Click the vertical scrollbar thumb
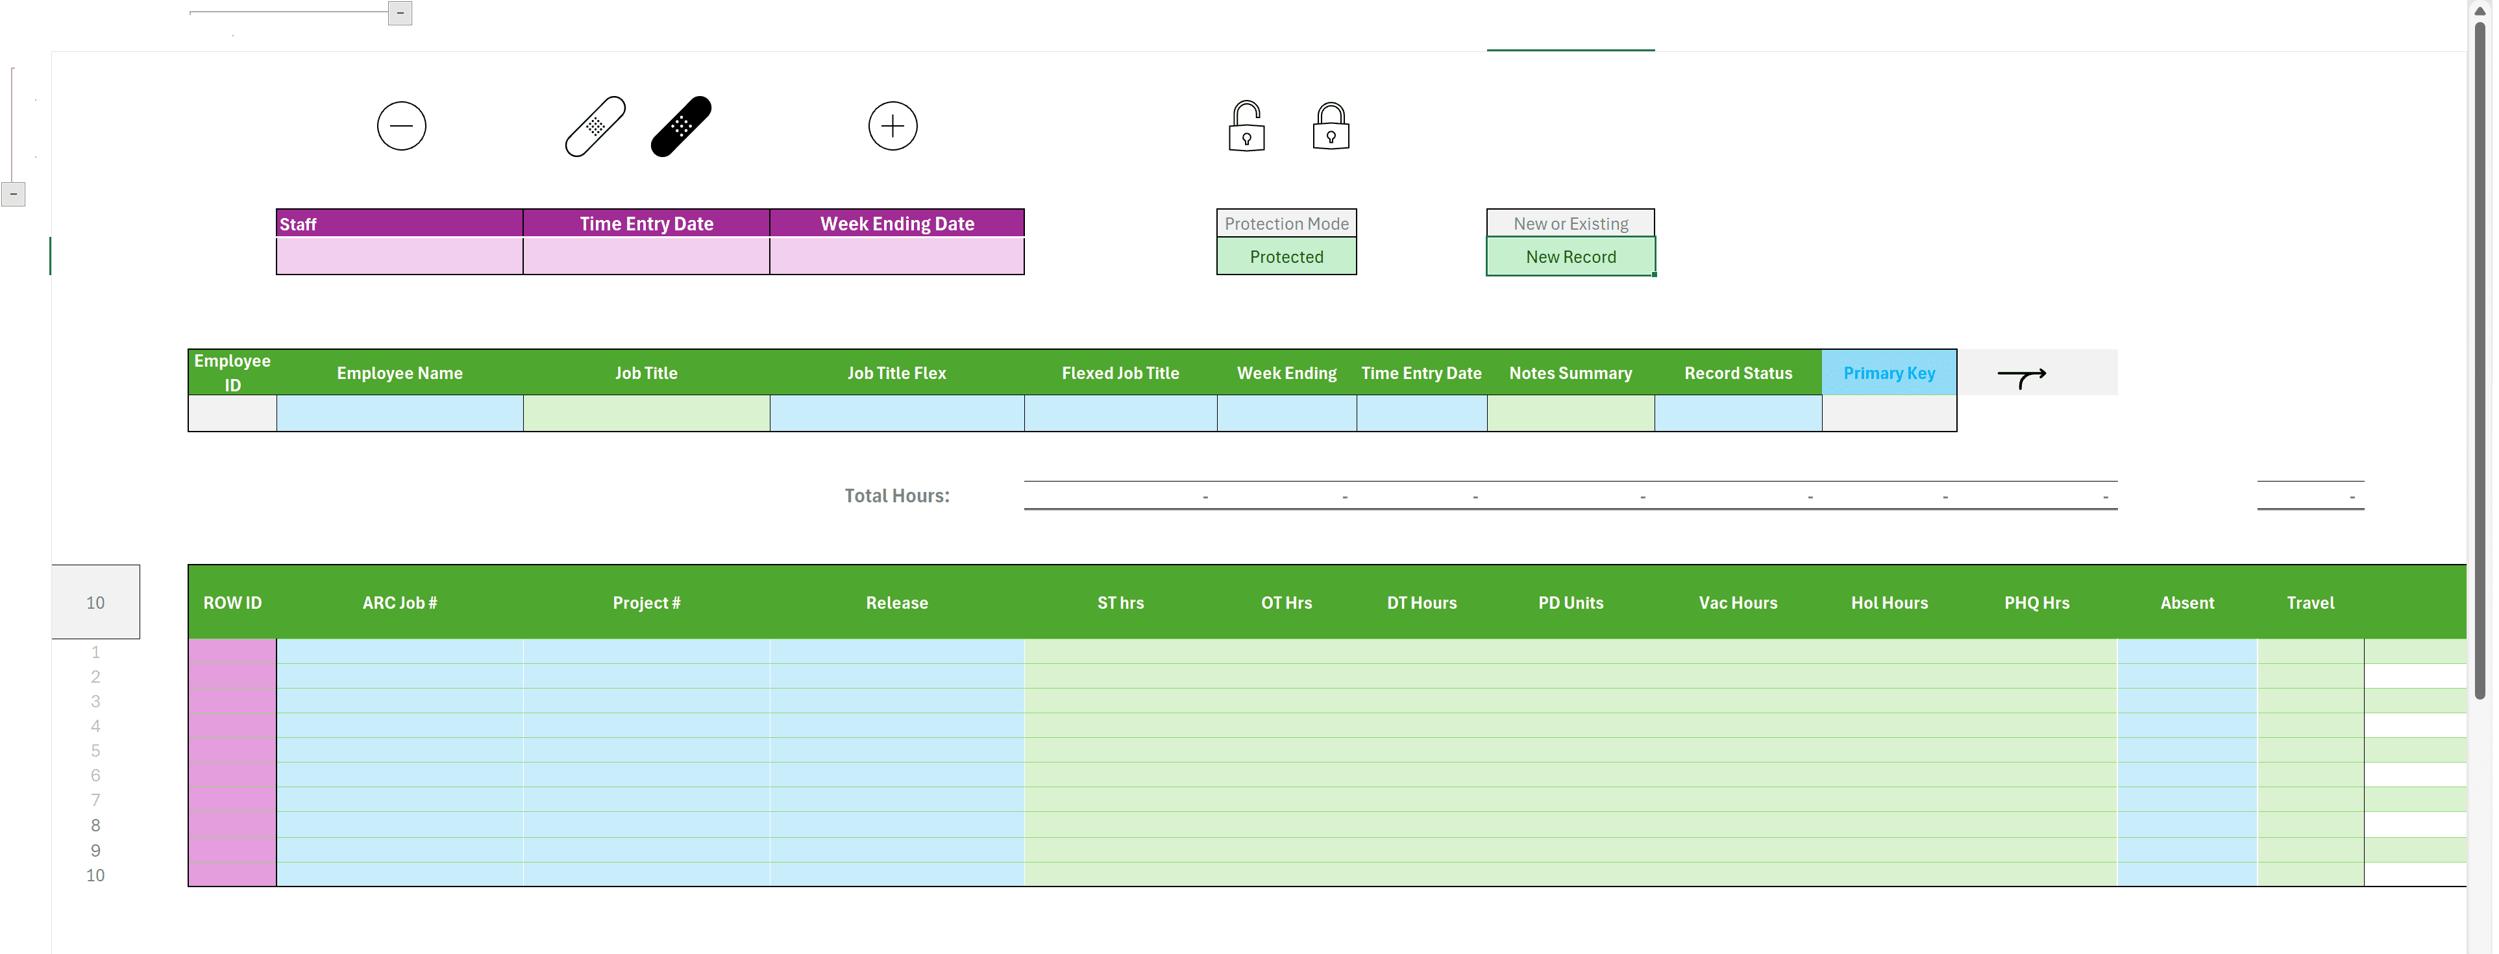 pyautogui.click(x=2479, y=359)
